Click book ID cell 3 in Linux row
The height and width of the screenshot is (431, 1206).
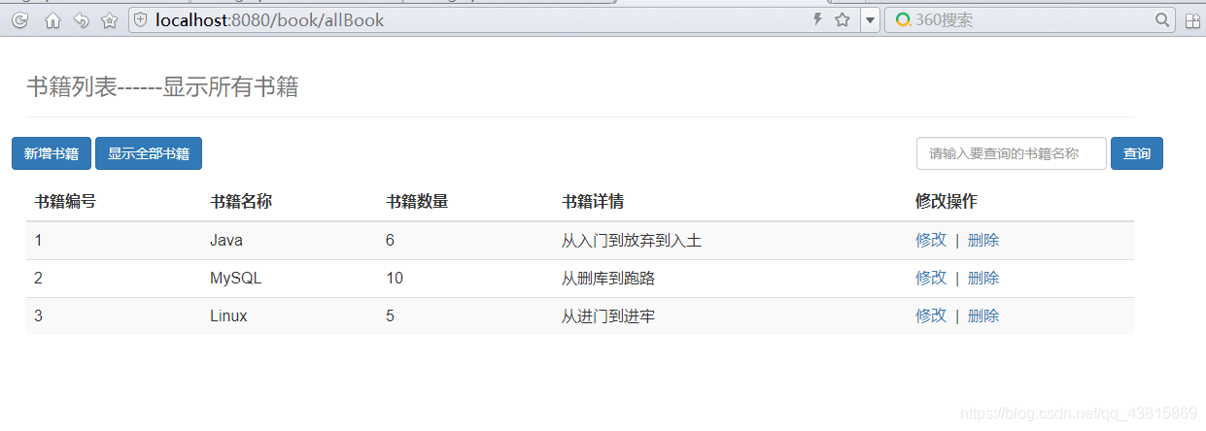39,315
